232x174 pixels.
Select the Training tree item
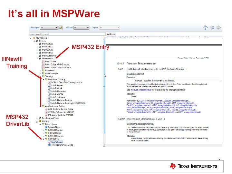[49, 76]
